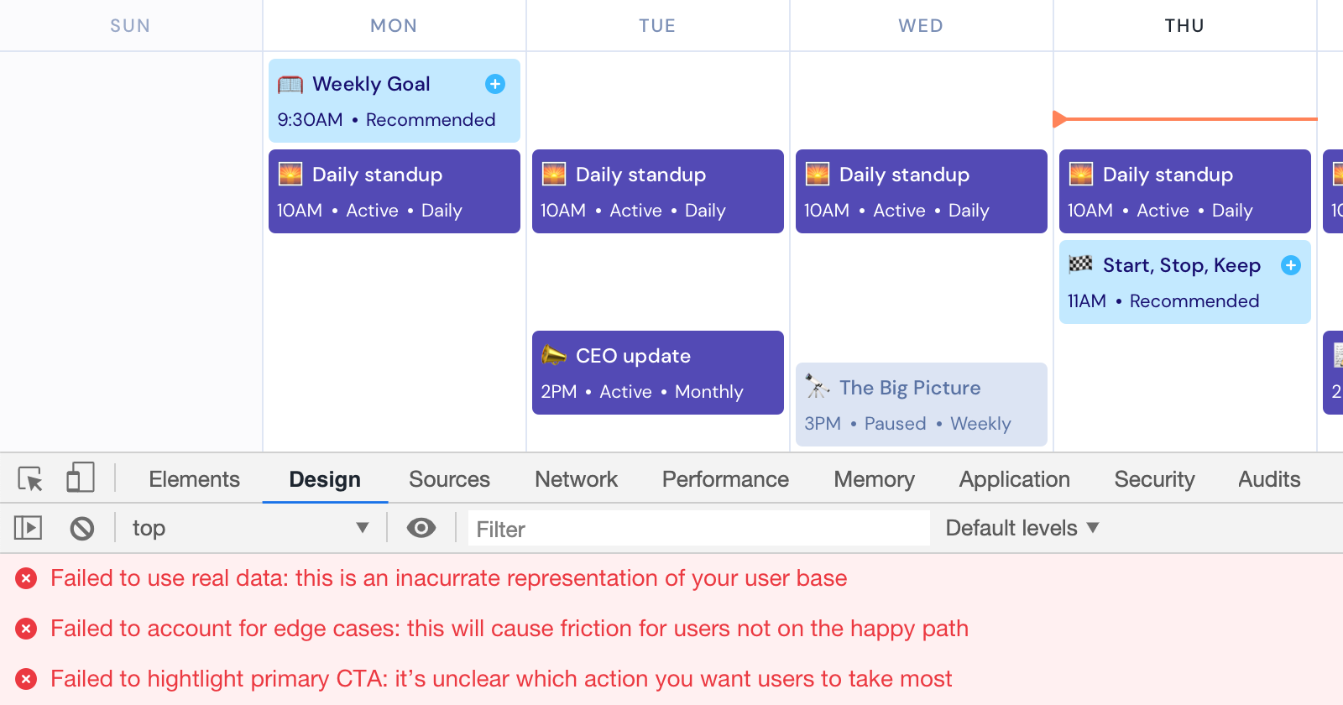Select the THU column header
This screenshot has width=1343, height=705.
point(1184,26)
